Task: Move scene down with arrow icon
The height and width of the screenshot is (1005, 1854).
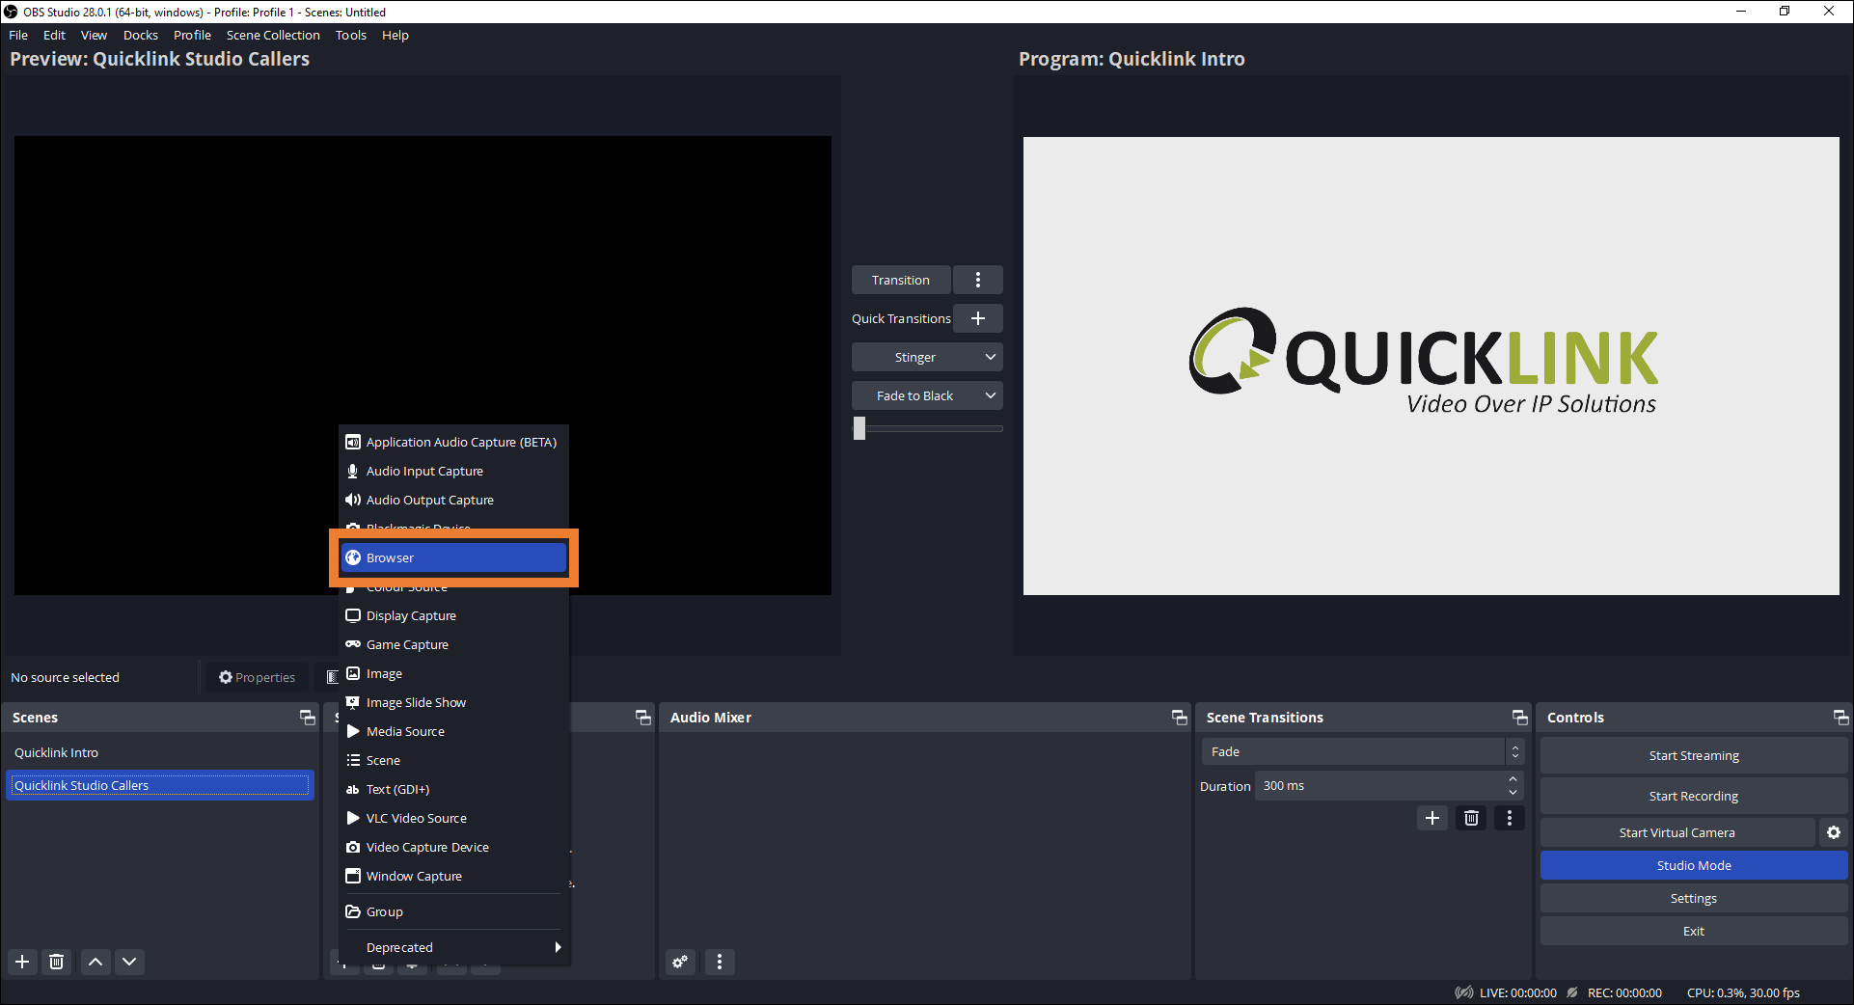Action: (129, 962)
